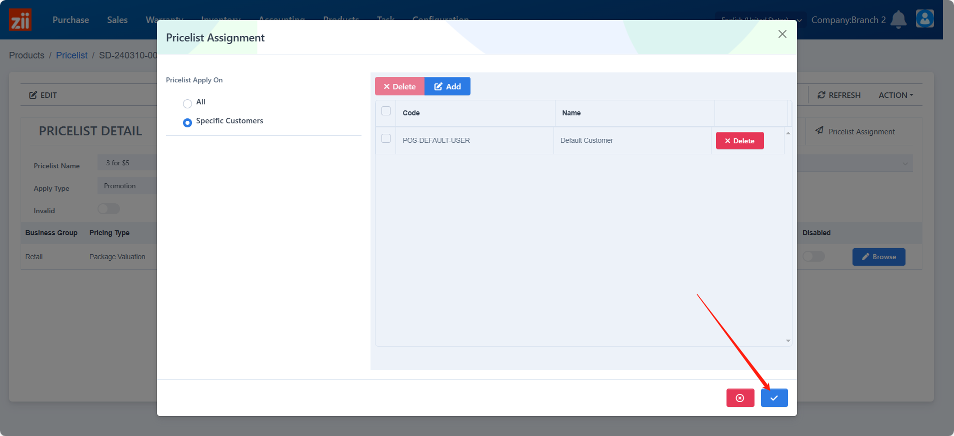The height and width of the screenshot is (436, 954).
Task: Click the table scrollbar up arrow
Action: pos(788,133)
